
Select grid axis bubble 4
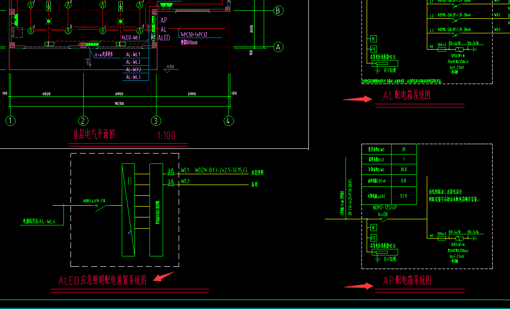228,121
